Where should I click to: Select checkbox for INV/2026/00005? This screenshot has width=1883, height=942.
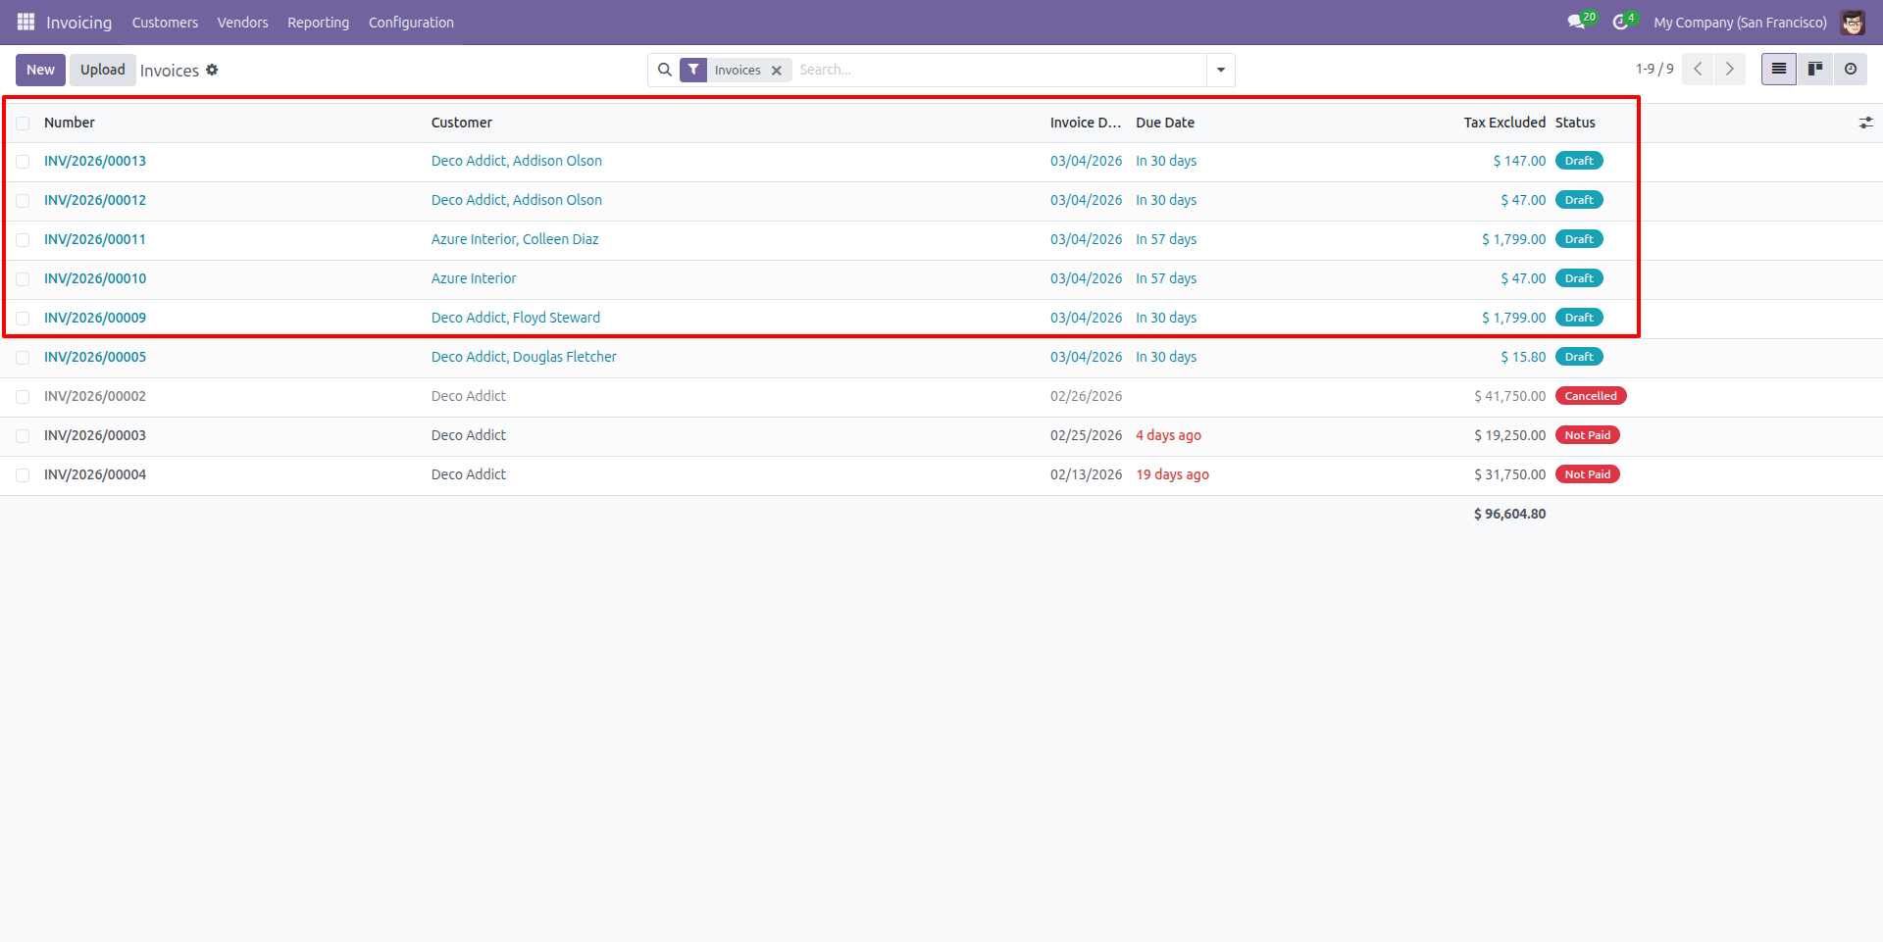tap(23, 358)
